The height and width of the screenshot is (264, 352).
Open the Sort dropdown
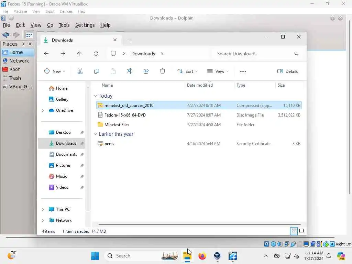(187, 71)
